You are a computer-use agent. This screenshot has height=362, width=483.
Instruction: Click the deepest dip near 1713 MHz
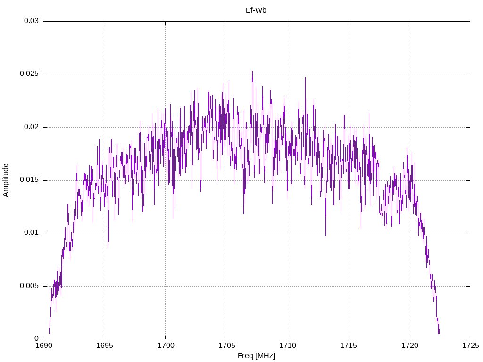click(x=325, y=236)
